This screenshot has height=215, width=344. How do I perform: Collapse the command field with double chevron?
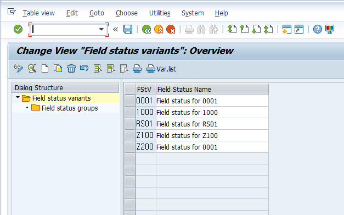[x=115, y=29]
